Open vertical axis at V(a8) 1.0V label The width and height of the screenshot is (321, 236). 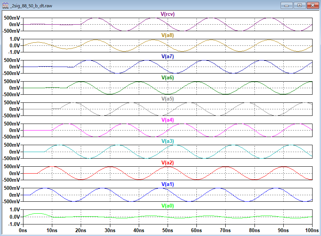(14, 39)
